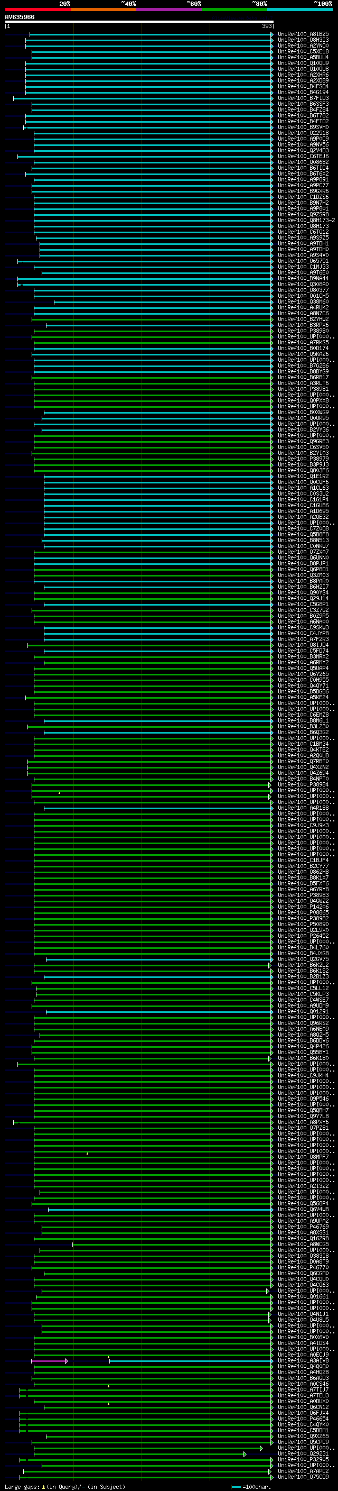Open hit UniRef100_B7FI03
This screenshot has height=1491, width=338.
pos(303,98)
